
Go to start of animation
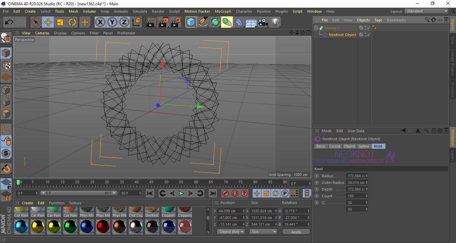[150, 193]
